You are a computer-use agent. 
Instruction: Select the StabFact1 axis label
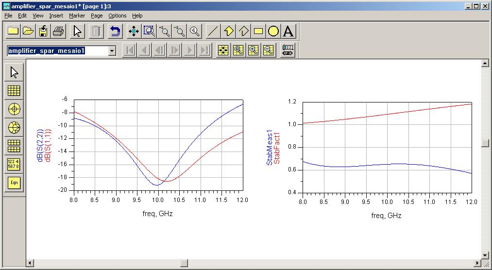coord(277,148)
